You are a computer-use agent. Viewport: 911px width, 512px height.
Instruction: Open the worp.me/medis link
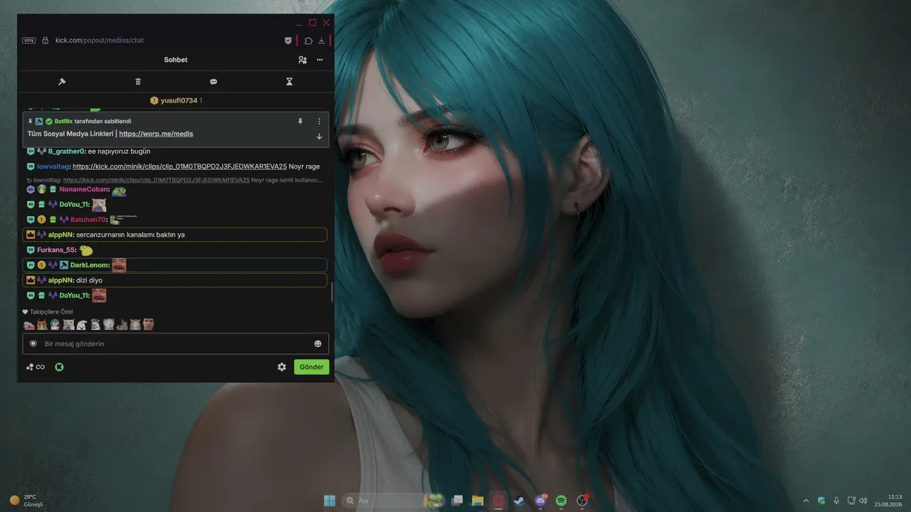(156, 134)
